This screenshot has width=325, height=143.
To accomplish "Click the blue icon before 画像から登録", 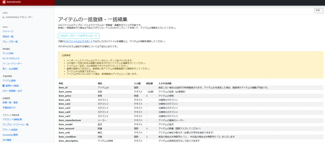I will 4,86.
